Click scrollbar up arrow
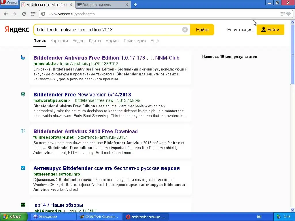The width and height of the screenshot is (295, 221). (293, 22)
